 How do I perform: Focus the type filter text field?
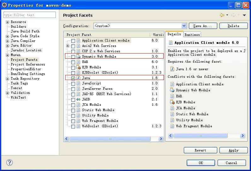tap(30, 15)
